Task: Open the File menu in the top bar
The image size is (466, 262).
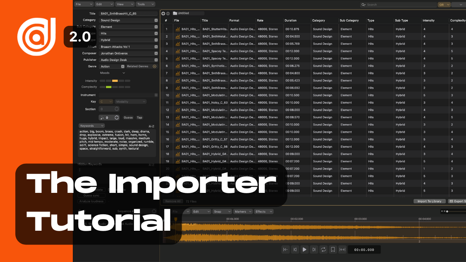Action: click(84, 4)
